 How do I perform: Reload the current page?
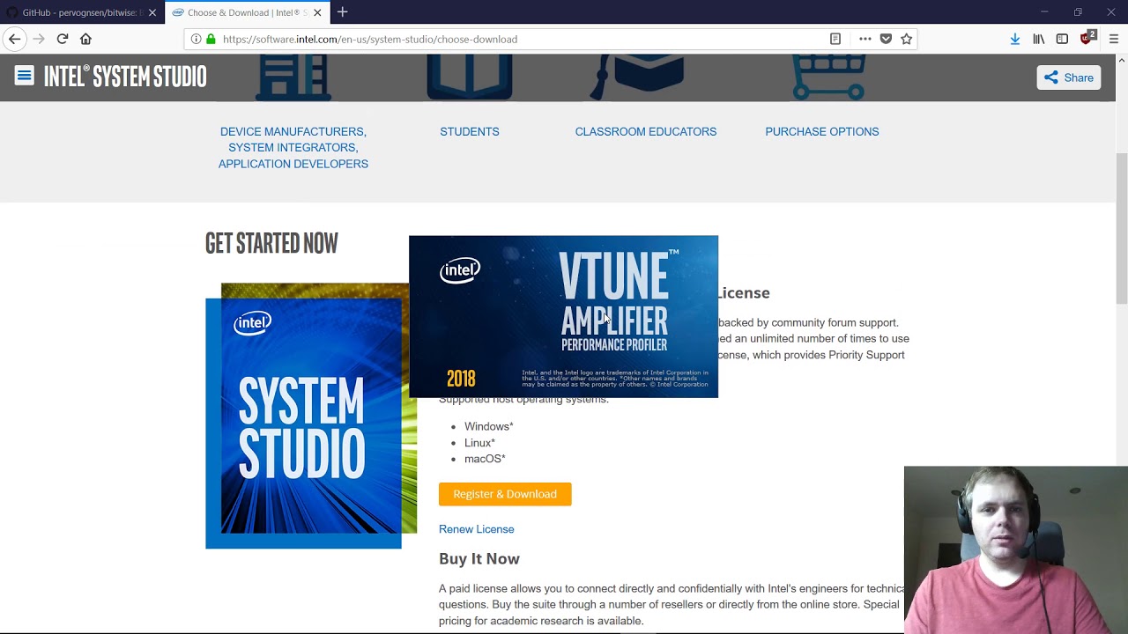(63, 39)
